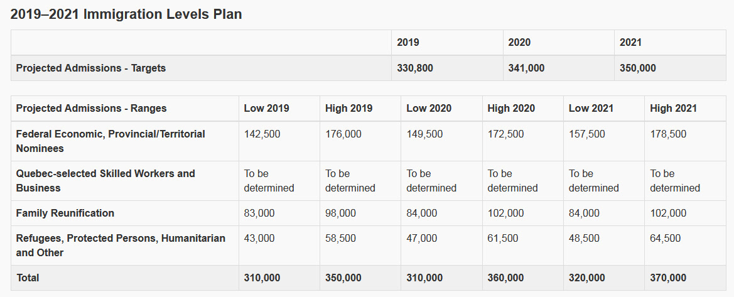Click the 2020 targets column header
734x297 pixels.
pyautogui.click(x=519, y=43)
